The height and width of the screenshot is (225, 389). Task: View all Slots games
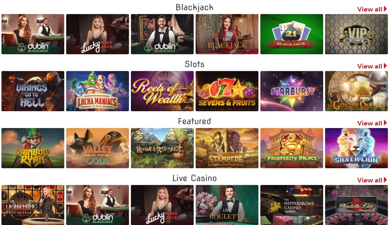372,66
